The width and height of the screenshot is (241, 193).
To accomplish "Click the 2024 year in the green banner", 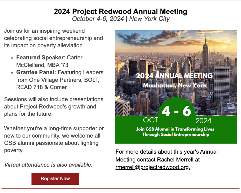I will point(203,121).
